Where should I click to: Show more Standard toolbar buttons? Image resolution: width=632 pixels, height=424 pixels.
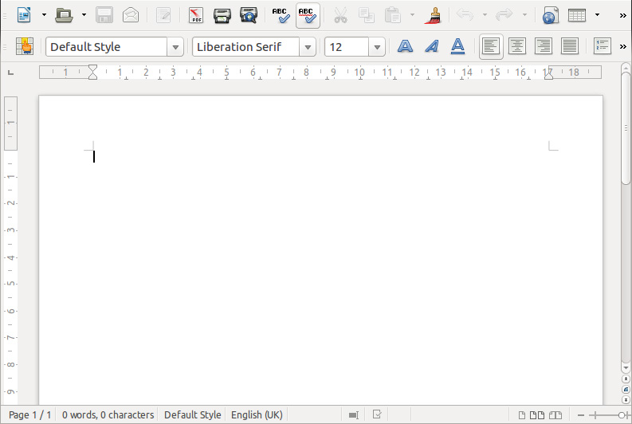click(x=622, y=15)
